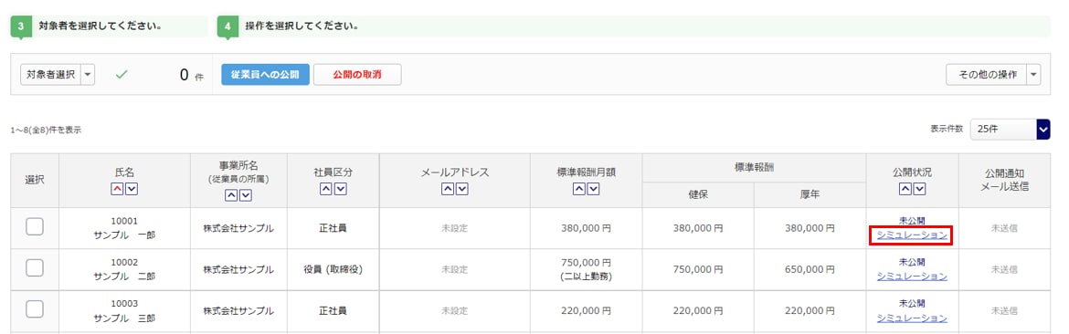This screenshot has width=1069, height=334.
Task: Click the green checkmark beside 対象者選択
Action: coord(122,75)
